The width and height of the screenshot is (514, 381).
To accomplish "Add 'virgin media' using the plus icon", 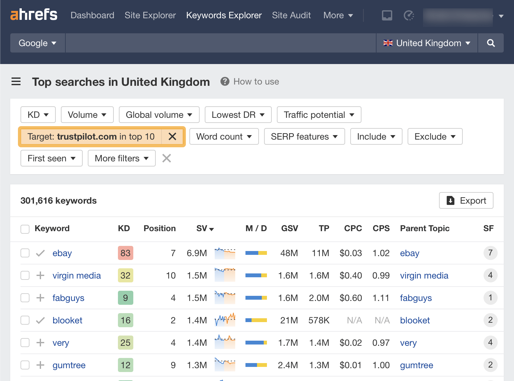I will pos(40,275).
